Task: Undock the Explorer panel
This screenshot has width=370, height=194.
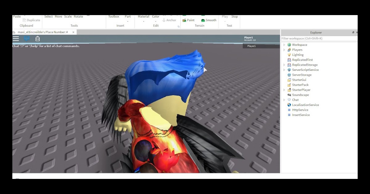Action: (x=353, y=32)
